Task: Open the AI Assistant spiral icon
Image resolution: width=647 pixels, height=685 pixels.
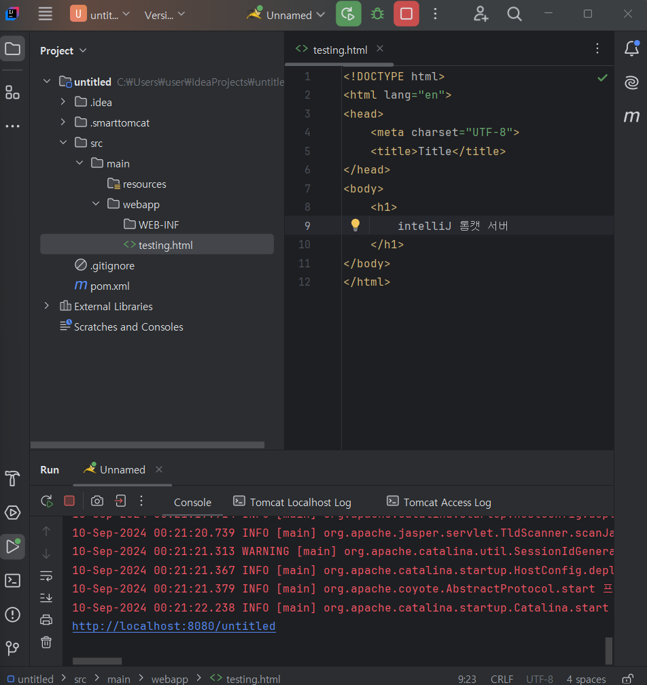Action: point(631,82)
